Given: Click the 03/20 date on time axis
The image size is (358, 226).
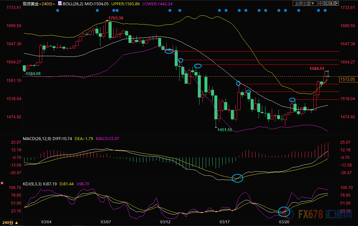Looking at the screenshot, I should [284, 222].
